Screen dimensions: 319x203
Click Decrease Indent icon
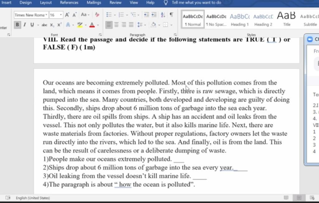tap(146, 15)
